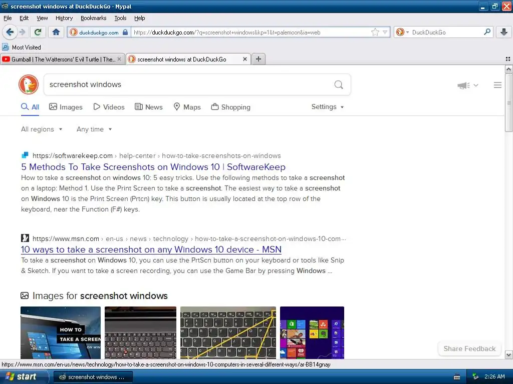Bookmark this page with the star icon
This screenshot has width=513, height=384.
click(x=375, y=32)
